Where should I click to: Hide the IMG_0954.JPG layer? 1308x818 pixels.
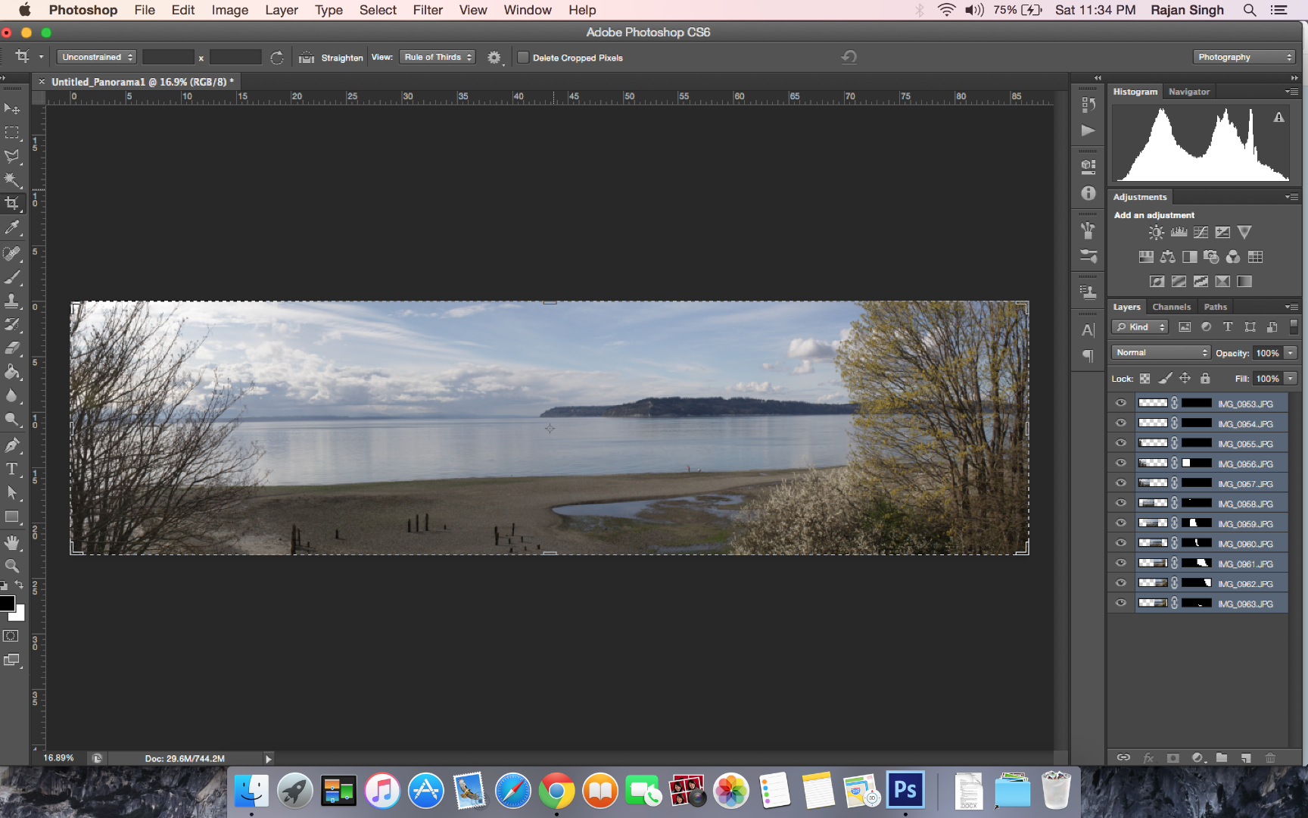1121,423
